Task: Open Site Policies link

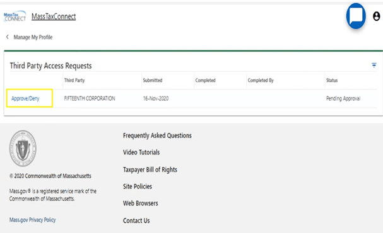Action: click(138, 186)
